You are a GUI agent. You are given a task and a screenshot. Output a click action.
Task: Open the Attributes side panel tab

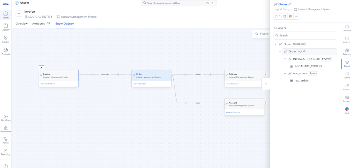click(x=347, y=40)
